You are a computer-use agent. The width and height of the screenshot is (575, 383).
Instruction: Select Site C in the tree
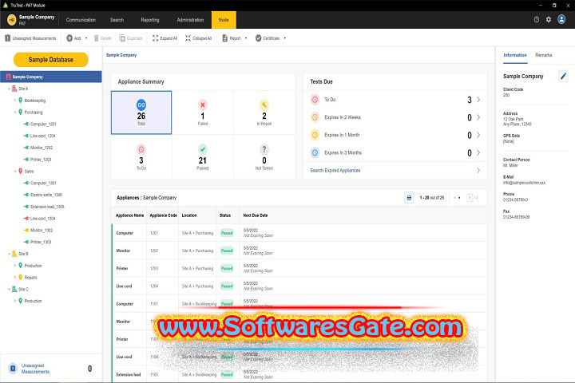coord(20,289)
